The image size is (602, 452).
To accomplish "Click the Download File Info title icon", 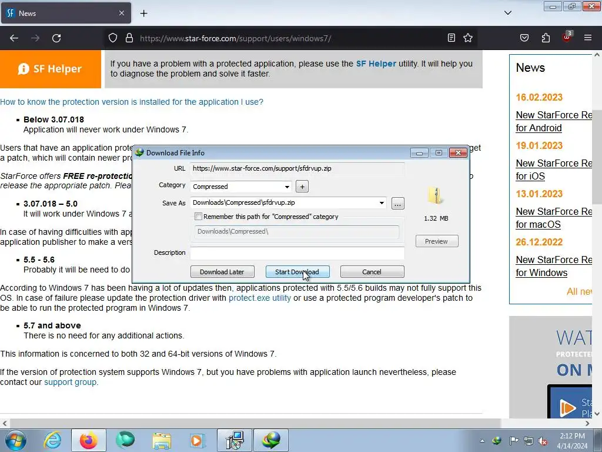I will [139, 152].
